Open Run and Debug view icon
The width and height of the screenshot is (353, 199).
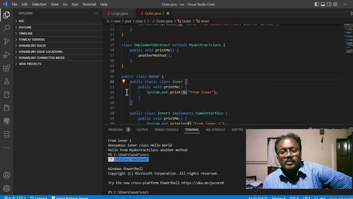point(7,55)
